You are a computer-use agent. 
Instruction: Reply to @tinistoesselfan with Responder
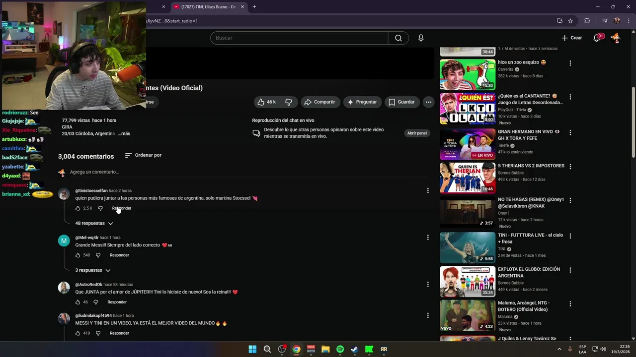click(x=122, y=208)
